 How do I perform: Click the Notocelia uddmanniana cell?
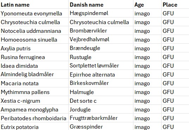tap(34, 30)
